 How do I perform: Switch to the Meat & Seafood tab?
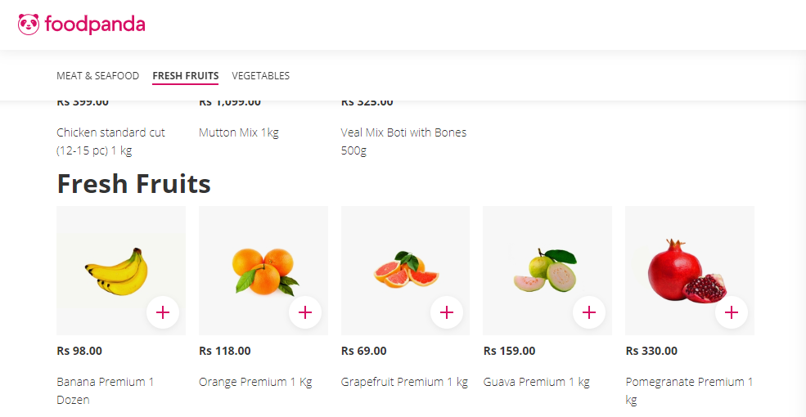pos(97,76)
